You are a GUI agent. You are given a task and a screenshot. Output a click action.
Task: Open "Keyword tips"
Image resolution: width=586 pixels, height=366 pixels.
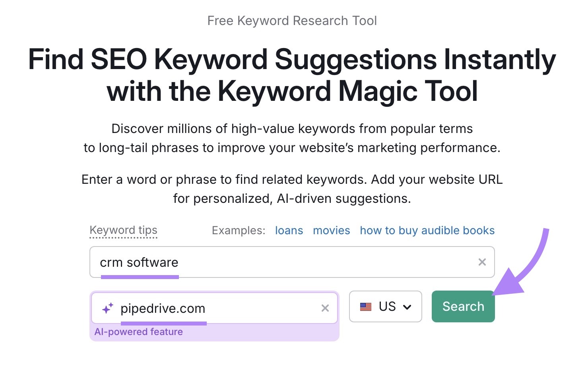[123, 230]
